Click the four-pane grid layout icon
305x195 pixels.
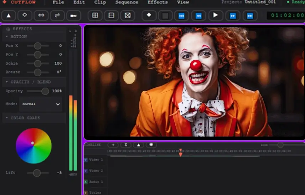[x=95, y=16]
